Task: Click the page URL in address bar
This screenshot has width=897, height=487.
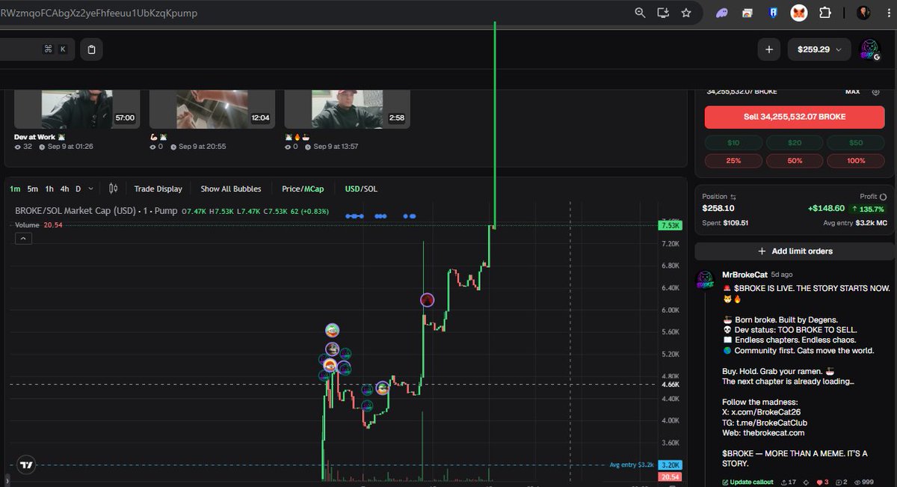Action: (x=99, y=13)
